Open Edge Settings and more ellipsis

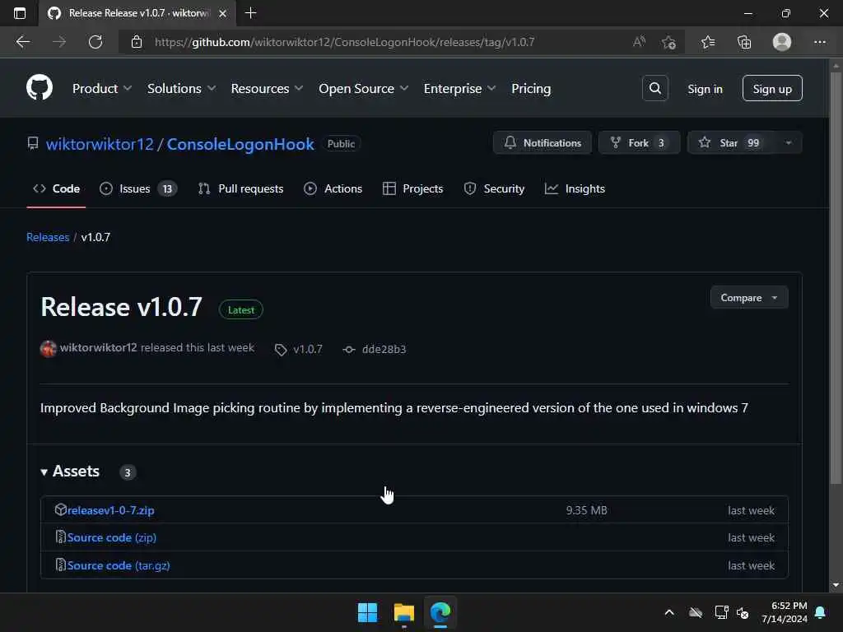[820, 42]
